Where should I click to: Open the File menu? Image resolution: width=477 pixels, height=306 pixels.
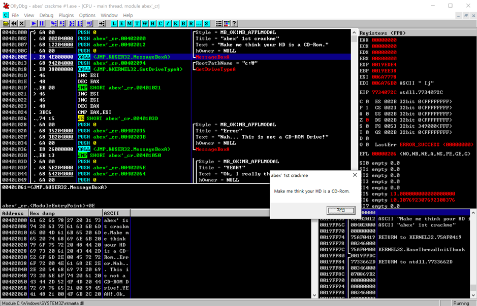tap(15, 15)
